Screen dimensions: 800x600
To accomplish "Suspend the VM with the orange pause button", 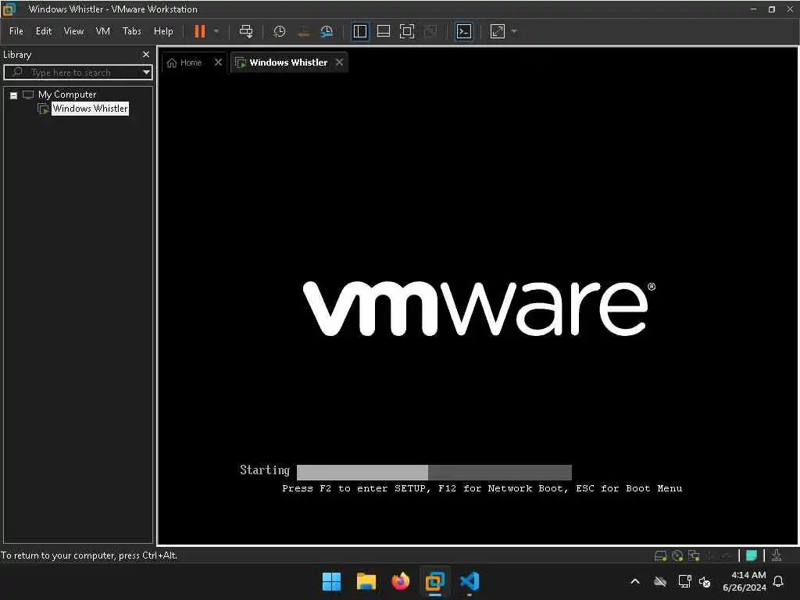I will (199, 31).
